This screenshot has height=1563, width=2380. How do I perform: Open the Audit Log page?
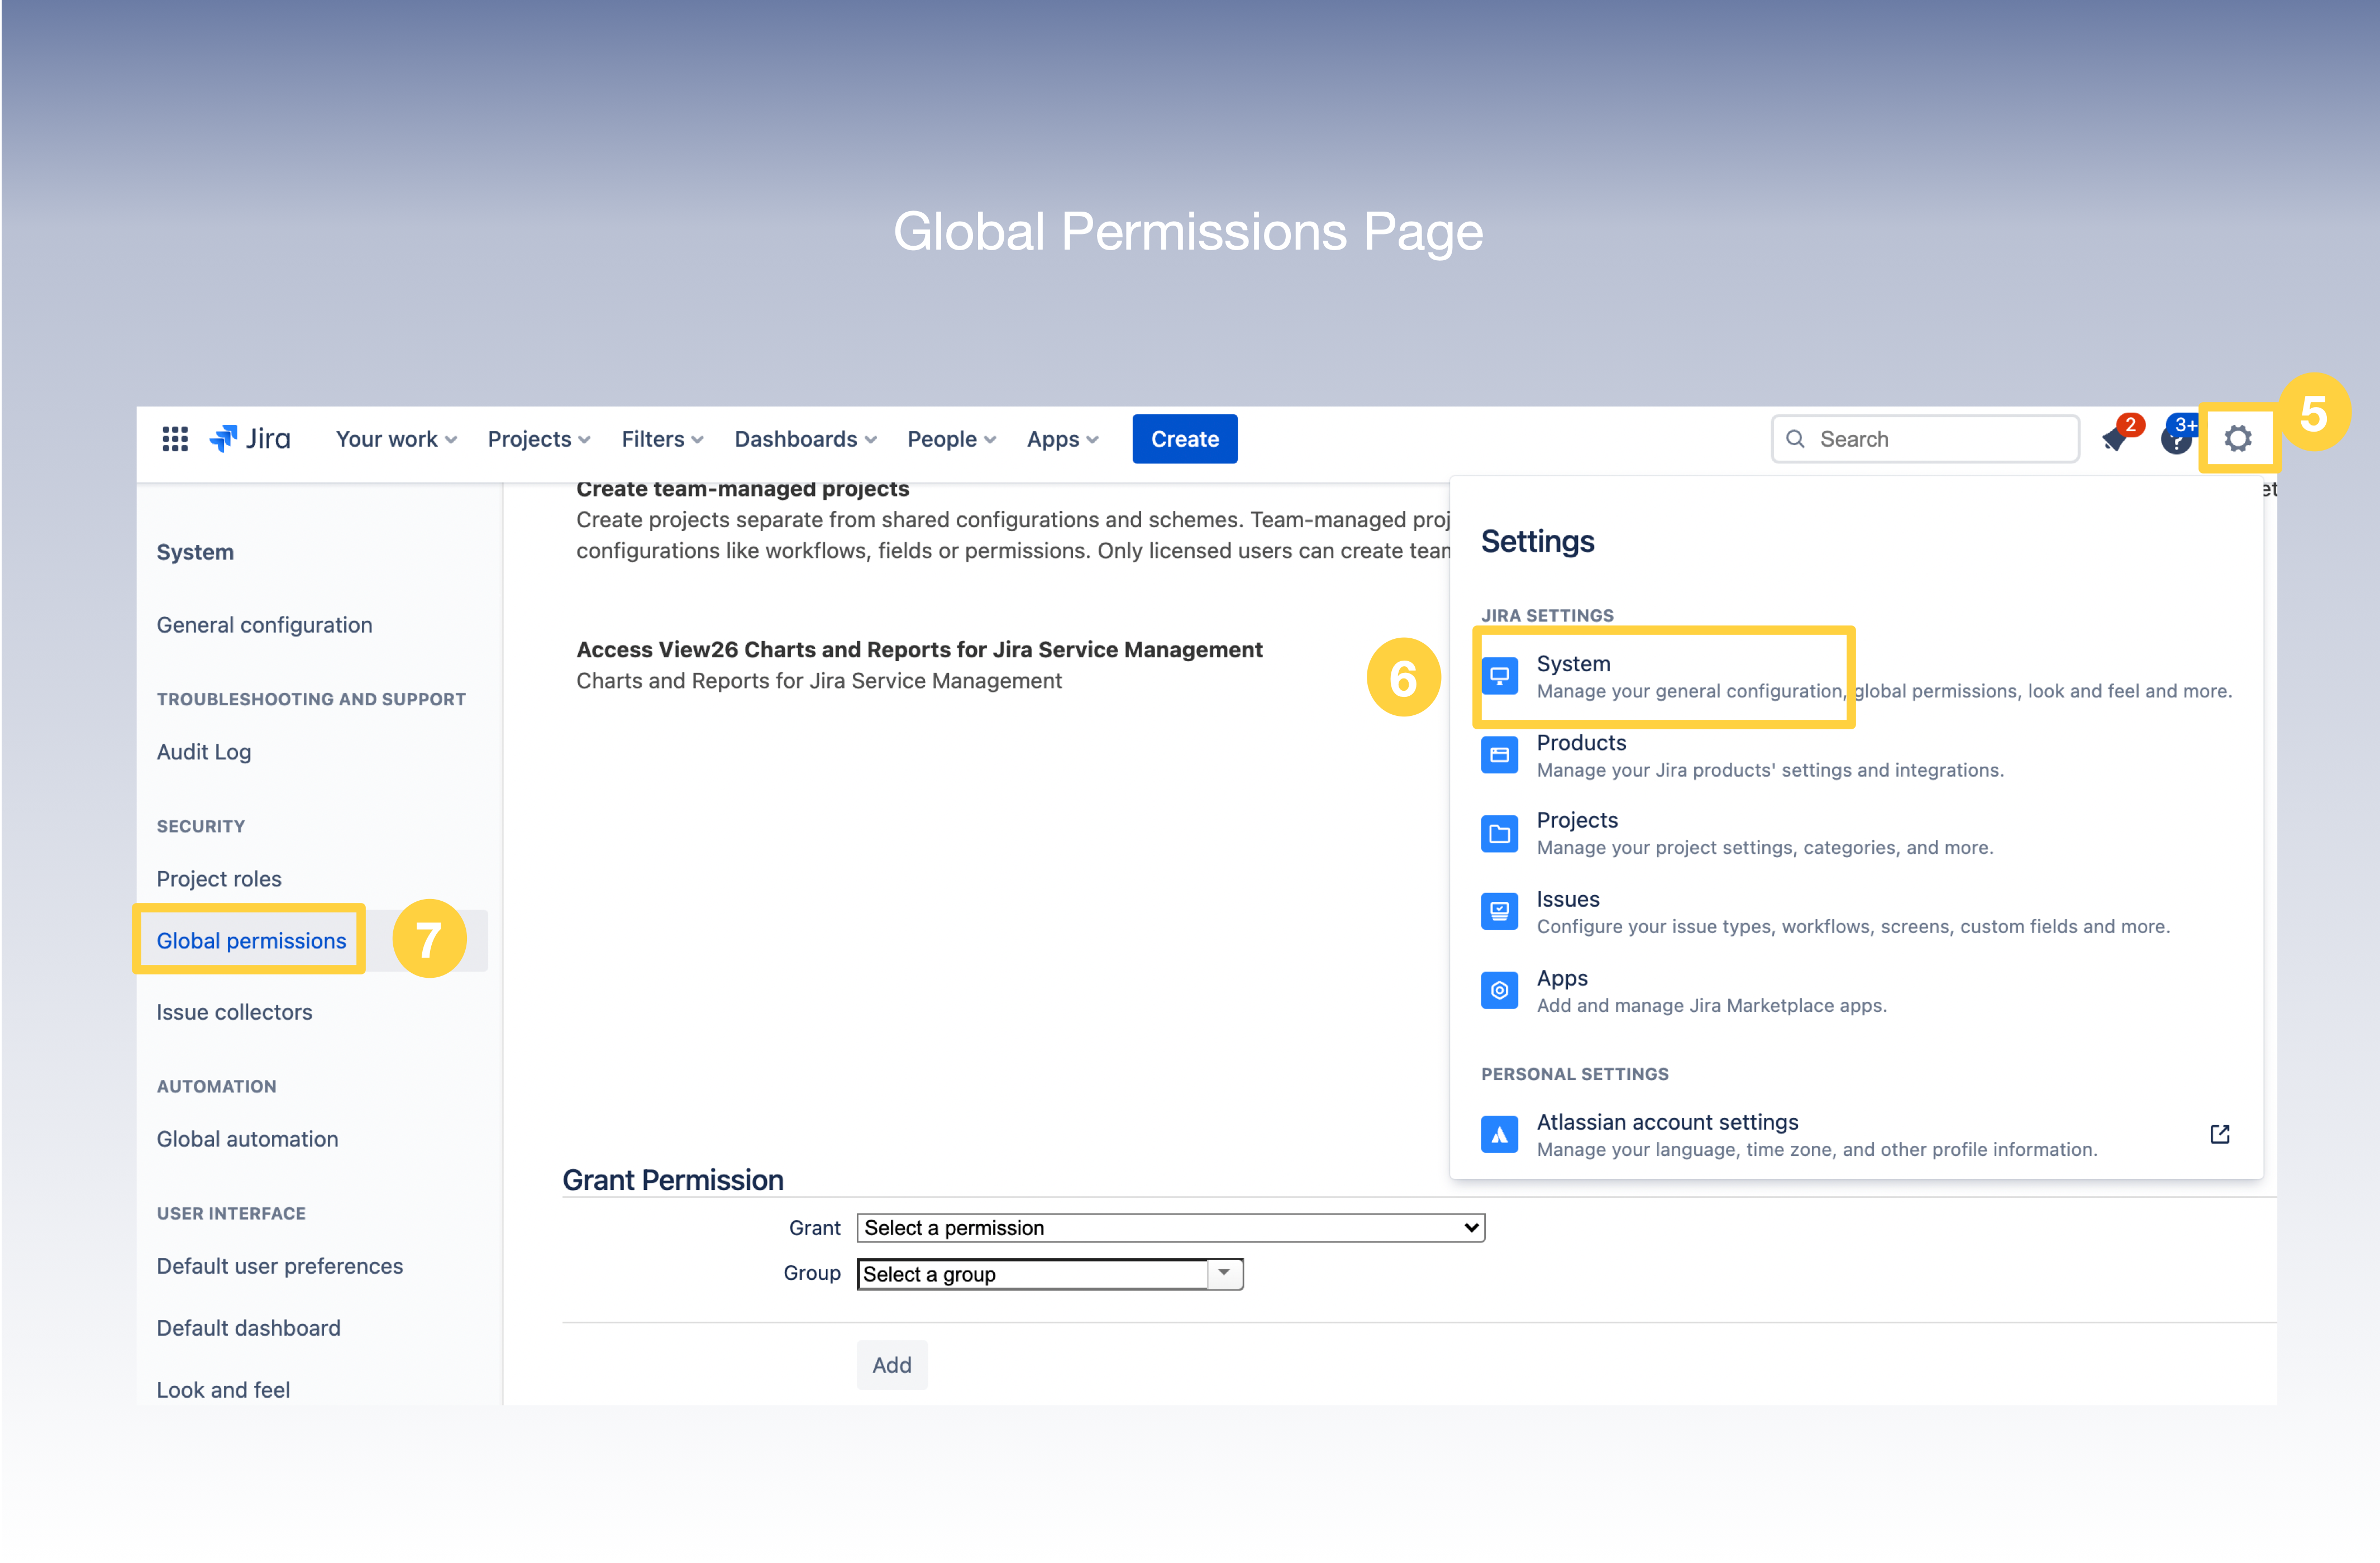click(203, 751)
